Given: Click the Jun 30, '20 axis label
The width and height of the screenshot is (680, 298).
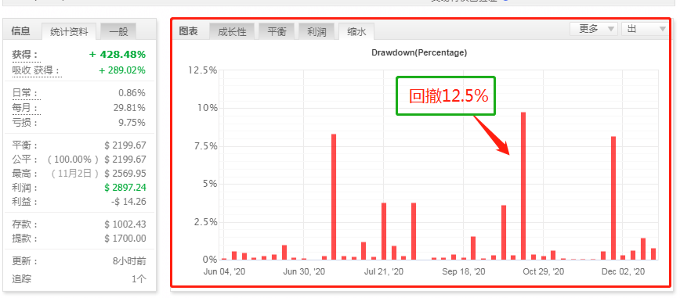Looking at the screenshot, I should point(304,272).
